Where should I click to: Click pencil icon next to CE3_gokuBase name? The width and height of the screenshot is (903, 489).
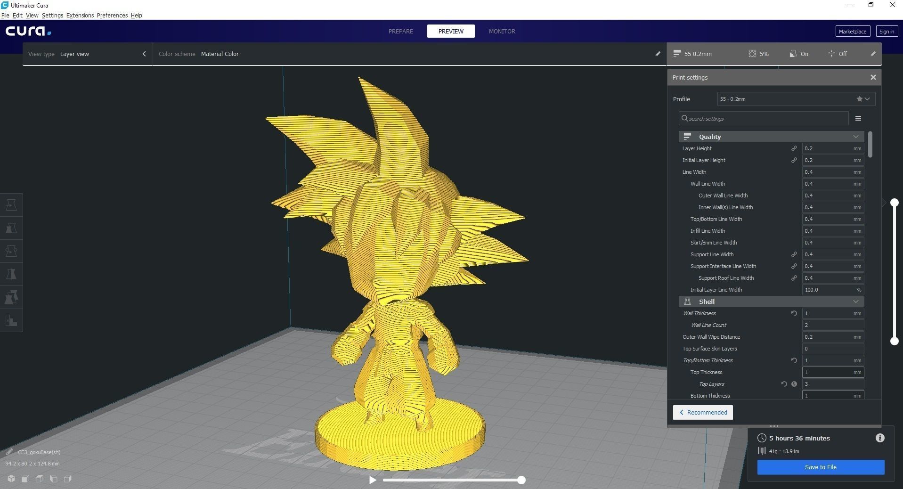tap(9, 452)
